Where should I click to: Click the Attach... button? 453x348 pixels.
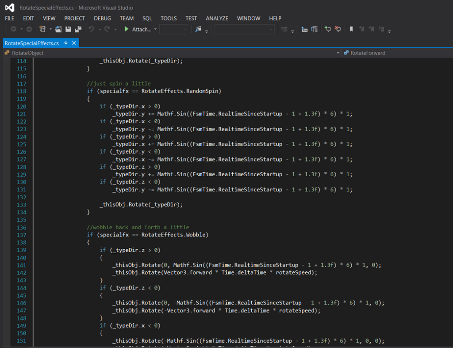point(142,29)
